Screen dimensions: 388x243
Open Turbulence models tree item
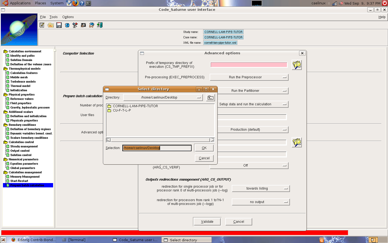23,82
